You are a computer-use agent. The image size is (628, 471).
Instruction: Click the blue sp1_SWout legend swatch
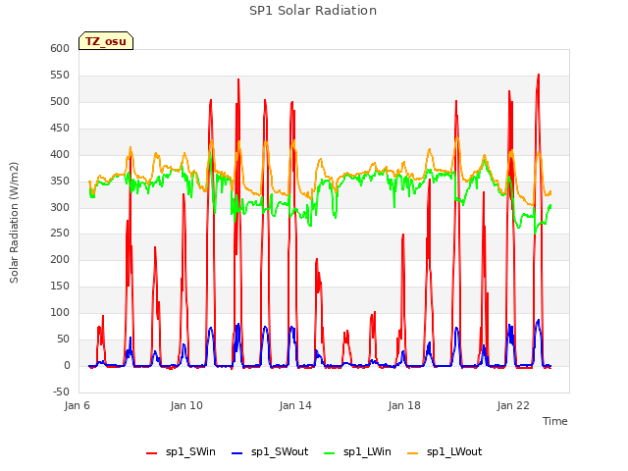point(237,453)
